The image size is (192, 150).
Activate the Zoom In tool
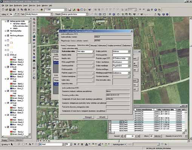tap(34, 19)
